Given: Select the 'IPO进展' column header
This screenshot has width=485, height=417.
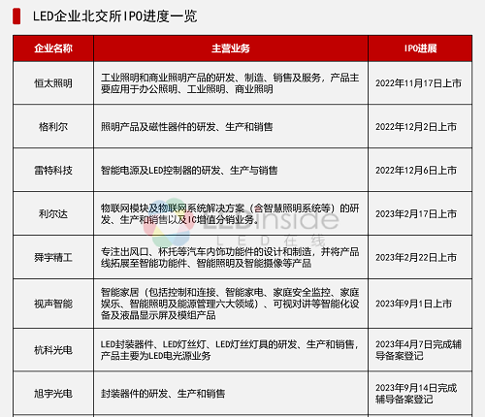Looking at the screenshot, I should coord(420,48).
